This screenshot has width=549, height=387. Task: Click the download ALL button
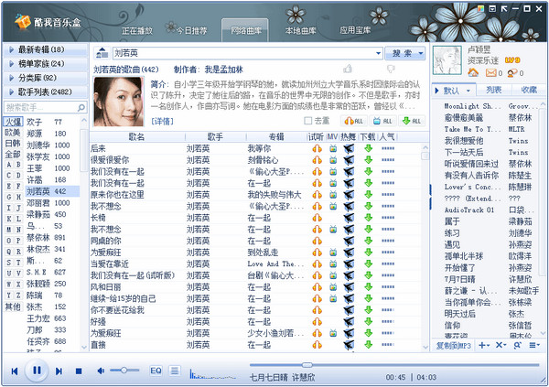pos(412,121)
